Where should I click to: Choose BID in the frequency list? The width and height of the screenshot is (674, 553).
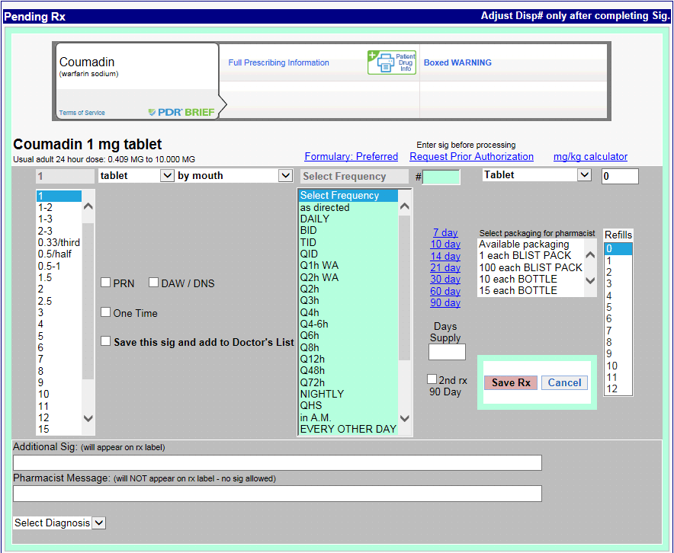[348, 231]
